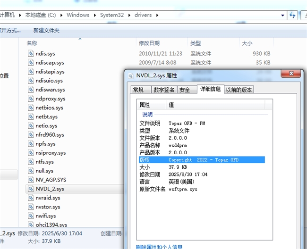Click the nwifi.sys file icon
Image resolution: width=307 pixels, height=249 pixels.
click(31, 216)
